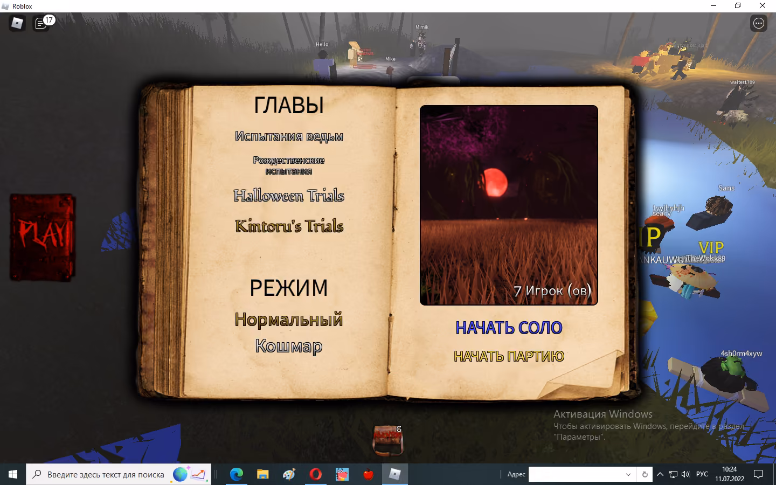The height and width of the screenshot is (485, 776).
Task: Open the Opera browser from the taskbar
Action: point(316,474)
